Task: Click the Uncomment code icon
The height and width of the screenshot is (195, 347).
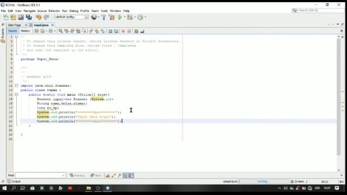Action: pos(142,31)
